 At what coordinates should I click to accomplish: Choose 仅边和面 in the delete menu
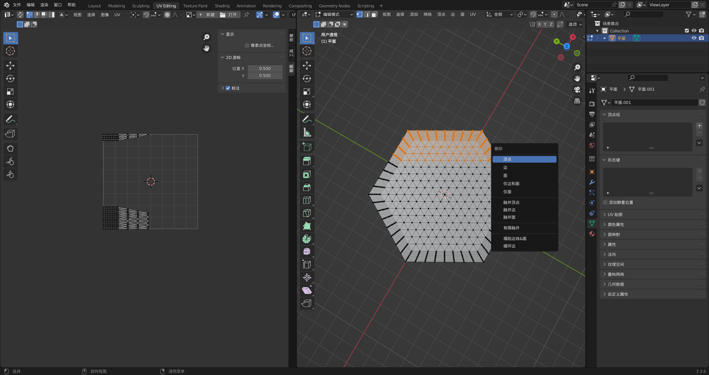pyautogui.click(x=524, y=184)
